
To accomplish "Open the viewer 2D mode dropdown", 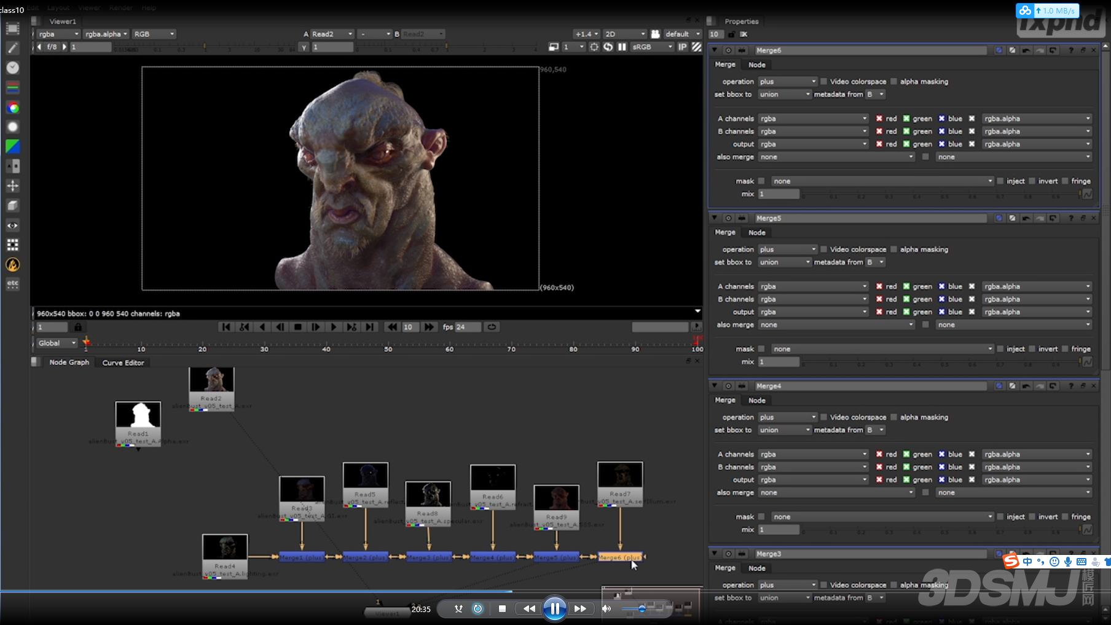I will click(624, 34).
